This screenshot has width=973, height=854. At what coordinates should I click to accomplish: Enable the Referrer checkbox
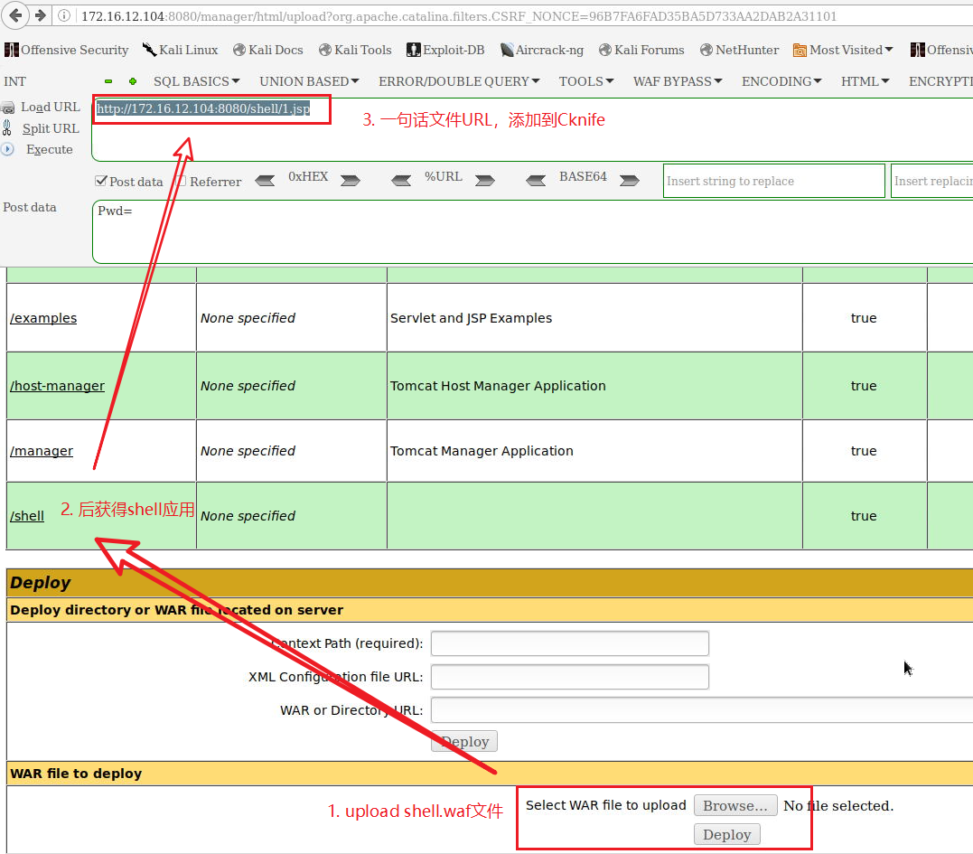tap(181, 181)
